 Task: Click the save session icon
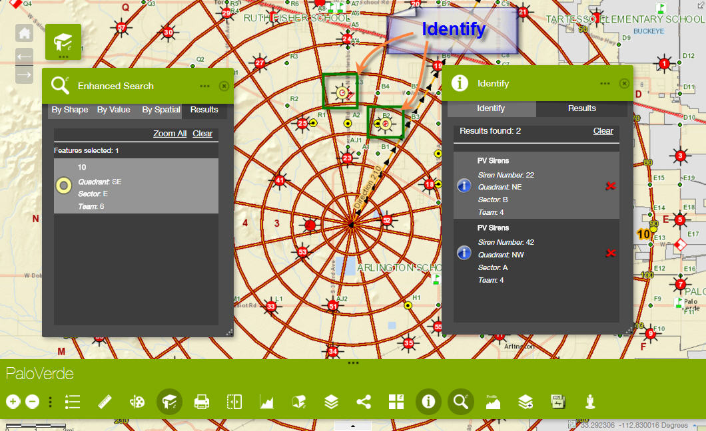(x=558, y=401)
